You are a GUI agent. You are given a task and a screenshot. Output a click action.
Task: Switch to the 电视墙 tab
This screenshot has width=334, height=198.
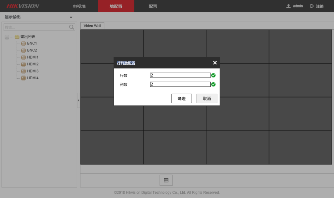click(x=79, y=6)
